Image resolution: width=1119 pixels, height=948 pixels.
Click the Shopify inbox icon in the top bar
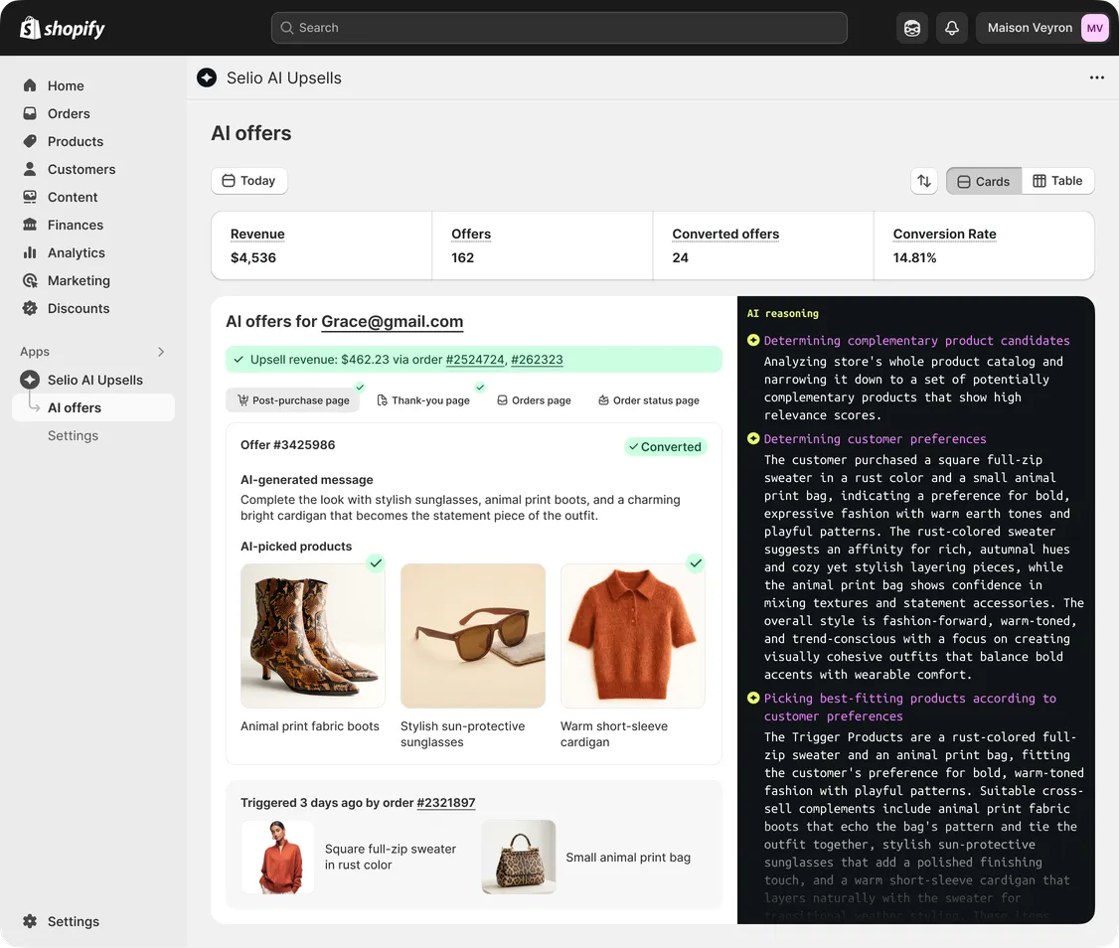click(911, 27)
